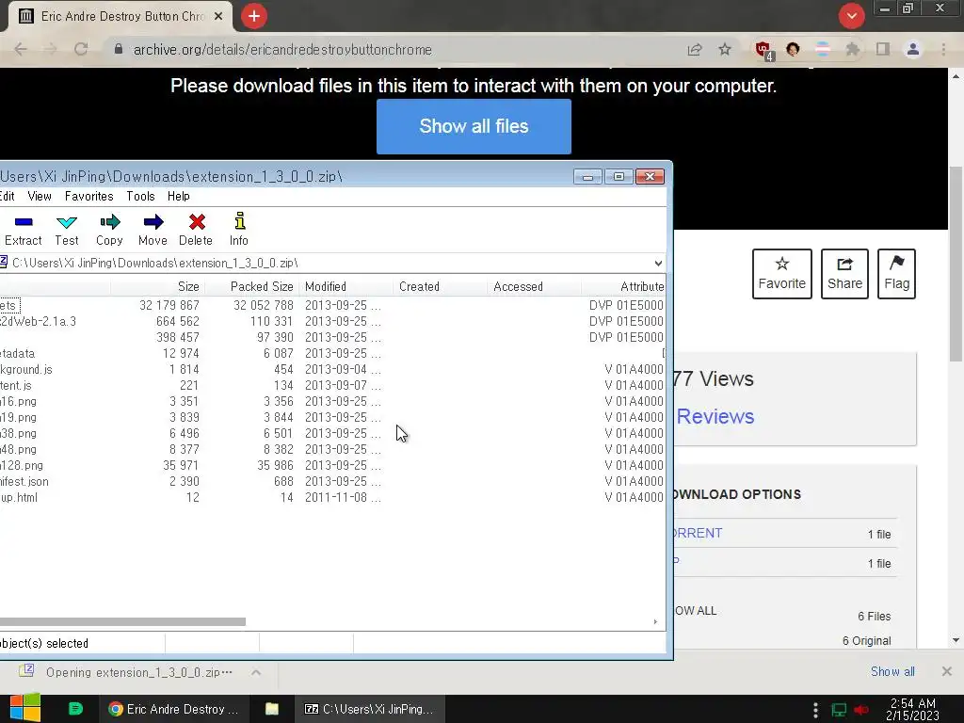Click the browser page vertical scrollbar thumb

(956, 265)
